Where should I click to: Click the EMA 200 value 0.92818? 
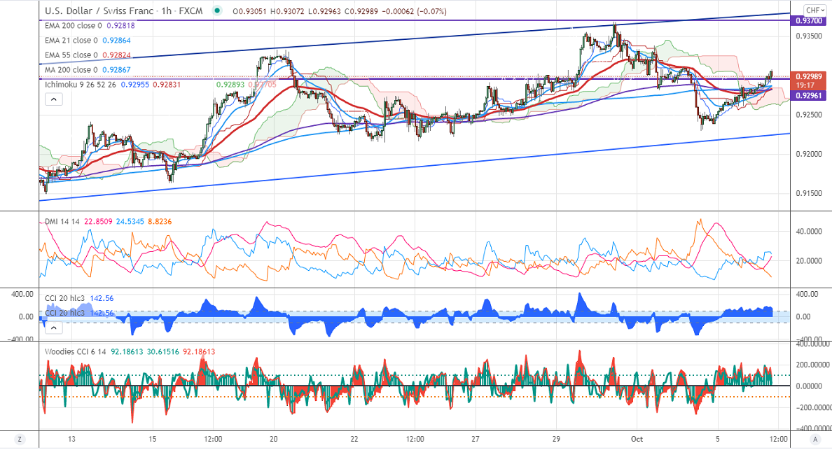pyautogui.click(x=120, y=25)
